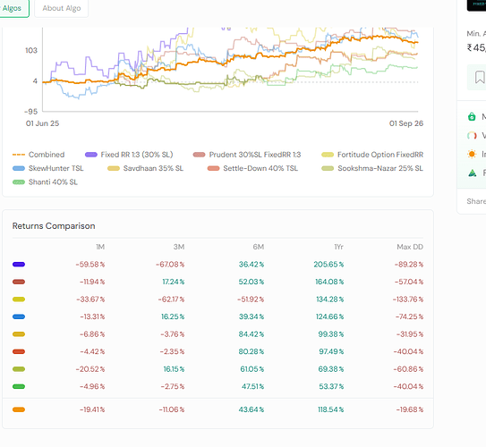This screenshot has height=447, width=486.
Task: Toggle SkewHunter TSL legend series
Action: click(x=48, y=168)
